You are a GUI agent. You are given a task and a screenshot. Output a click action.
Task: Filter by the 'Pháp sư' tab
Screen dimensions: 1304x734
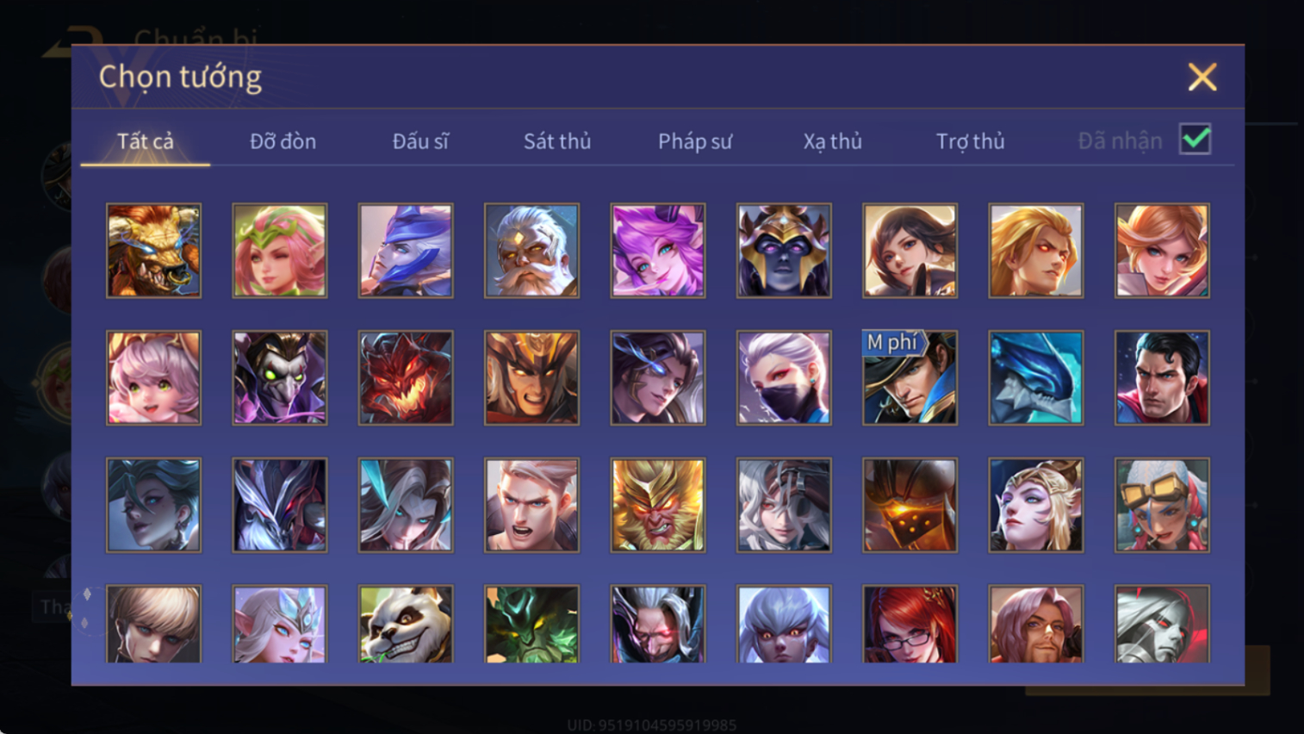pyautogui.click(x=695, y=141)
